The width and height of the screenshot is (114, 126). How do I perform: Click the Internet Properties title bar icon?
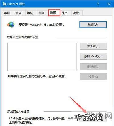coord(4,4)
